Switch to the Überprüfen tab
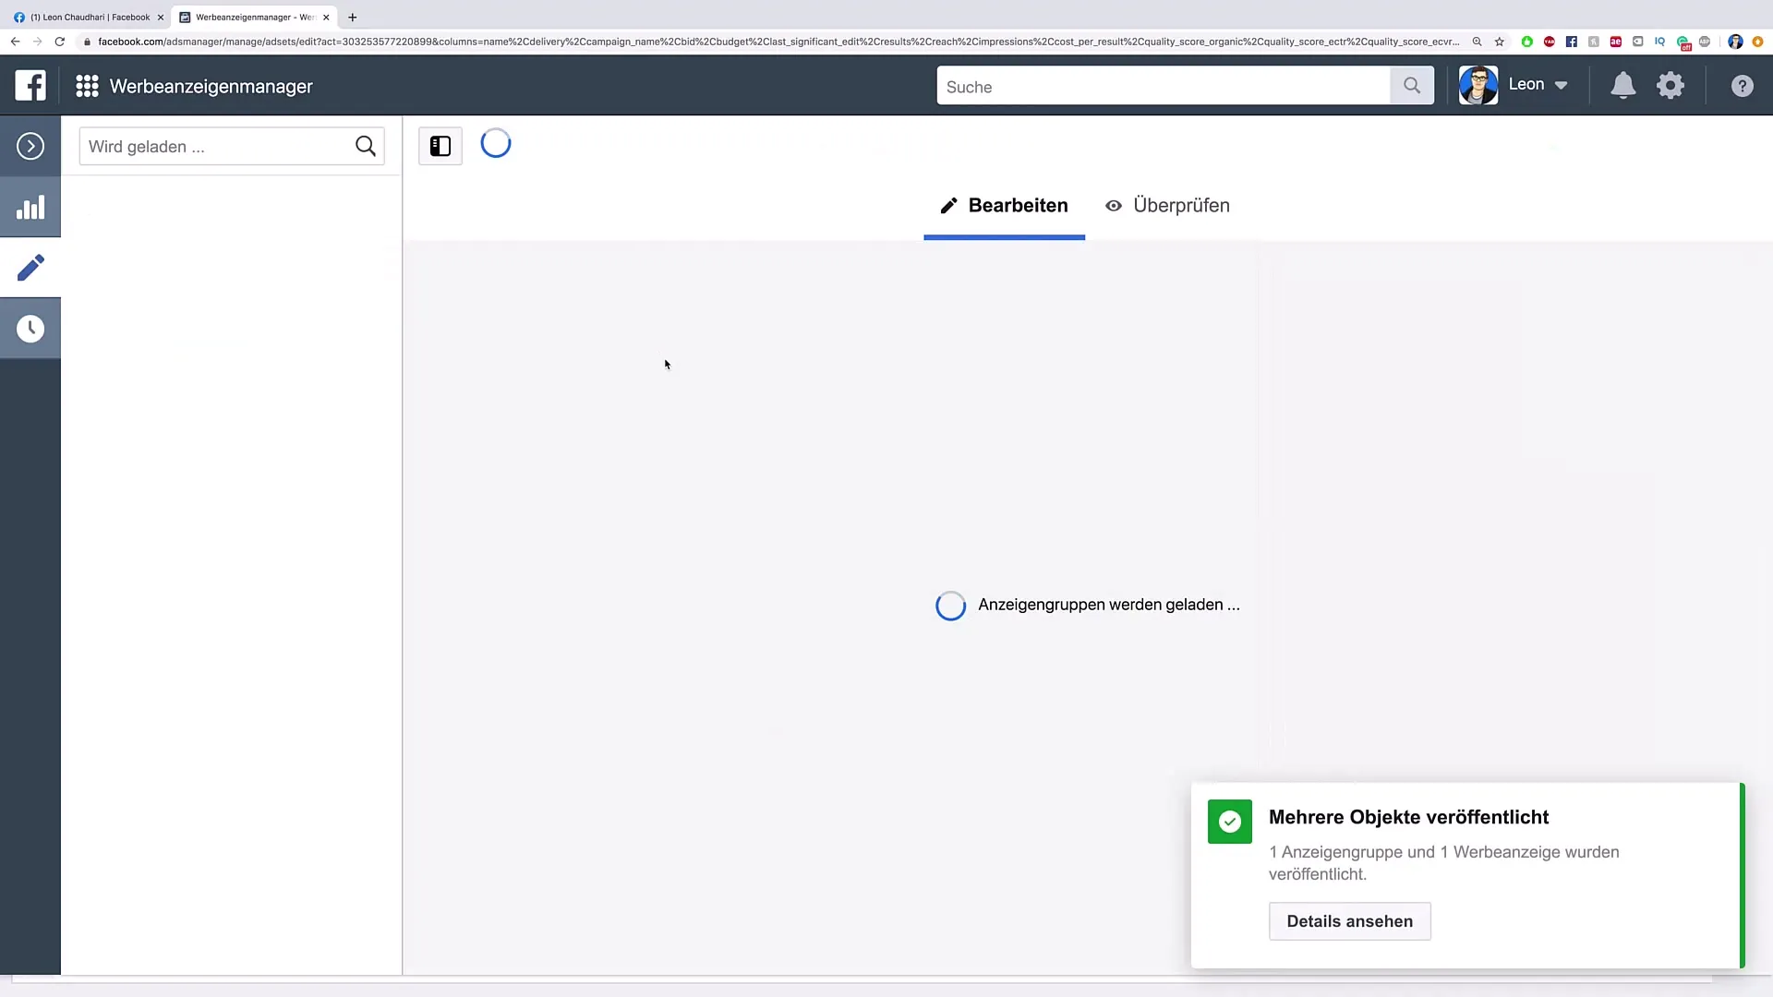Image resolution: width=1773 pixels, height=997 pixels. [1167, 205]
